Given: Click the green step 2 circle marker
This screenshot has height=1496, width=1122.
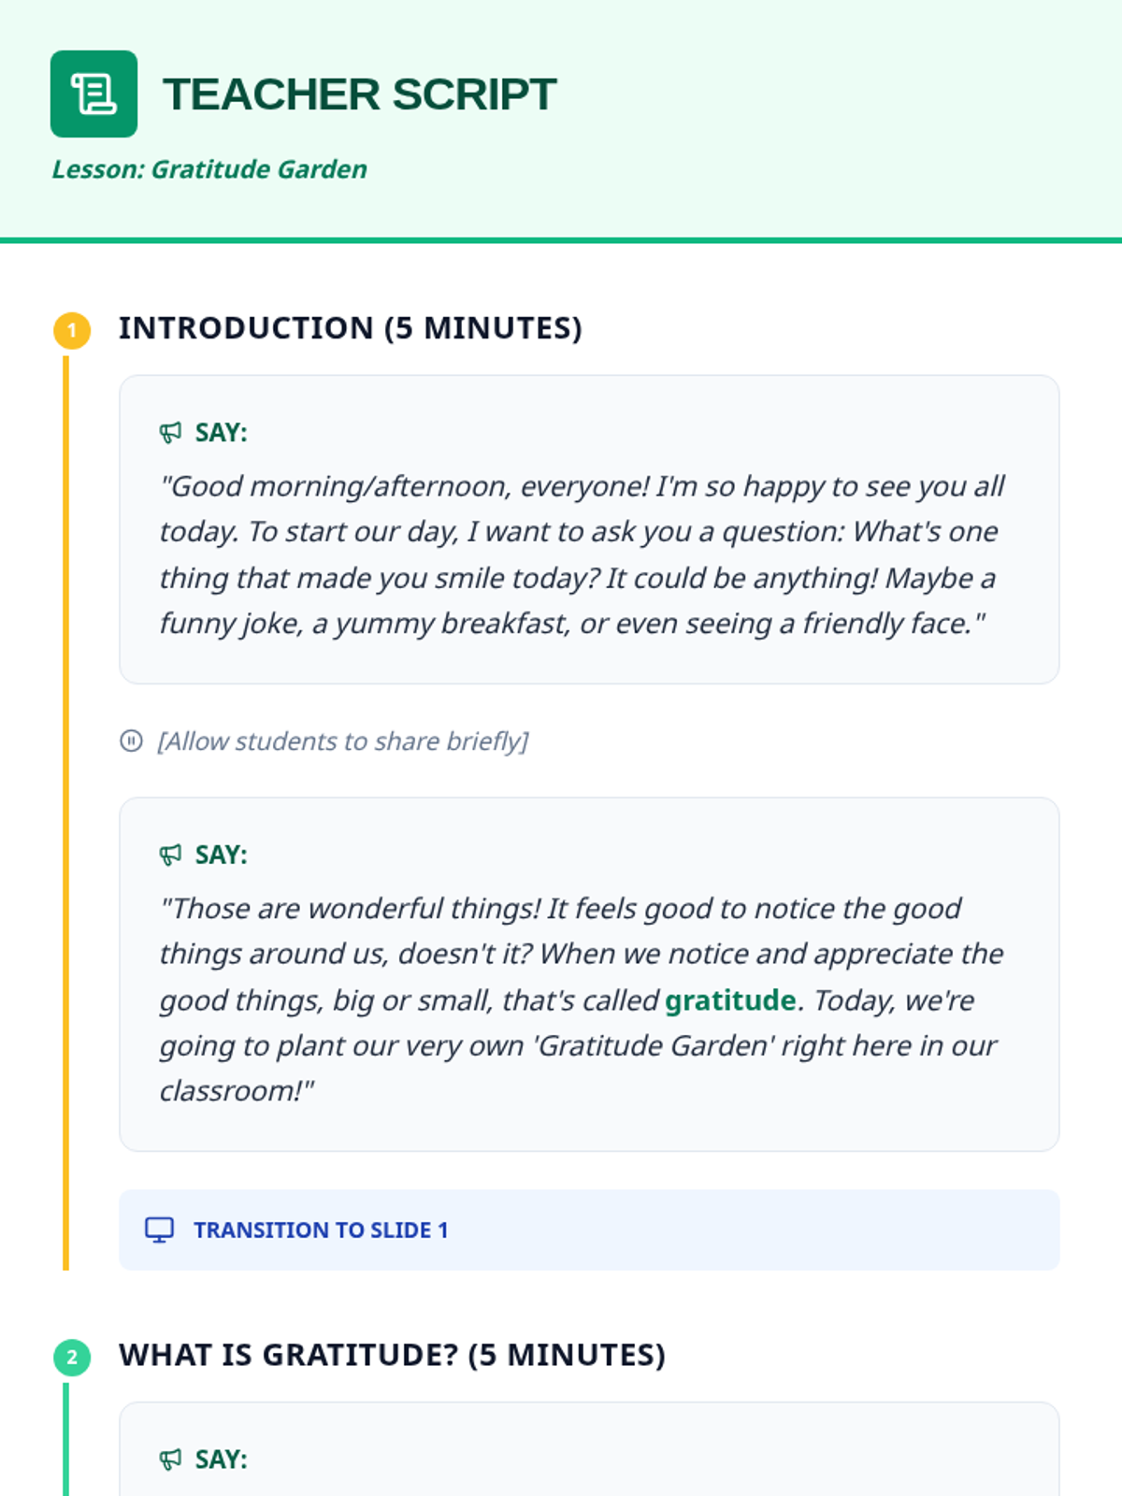Looking at the screenshot, I should pos(72,1357).
